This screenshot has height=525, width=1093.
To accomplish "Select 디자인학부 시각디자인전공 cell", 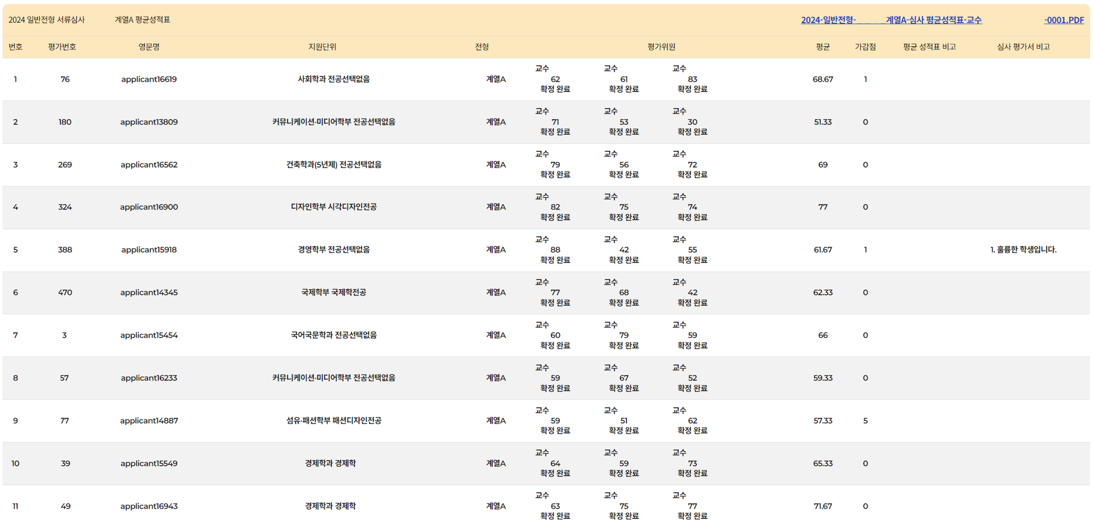I will 333,207.
